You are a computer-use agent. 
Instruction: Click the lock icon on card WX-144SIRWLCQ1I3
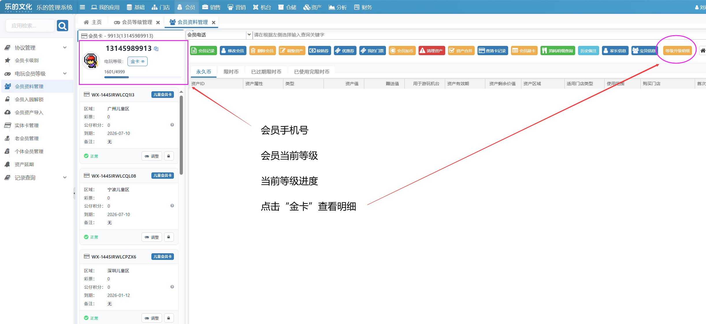169,156
